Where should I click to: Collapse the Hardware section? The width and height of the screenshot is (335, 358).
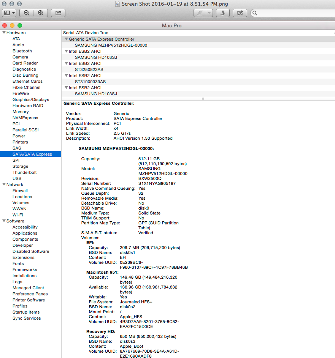pos(4,33)
